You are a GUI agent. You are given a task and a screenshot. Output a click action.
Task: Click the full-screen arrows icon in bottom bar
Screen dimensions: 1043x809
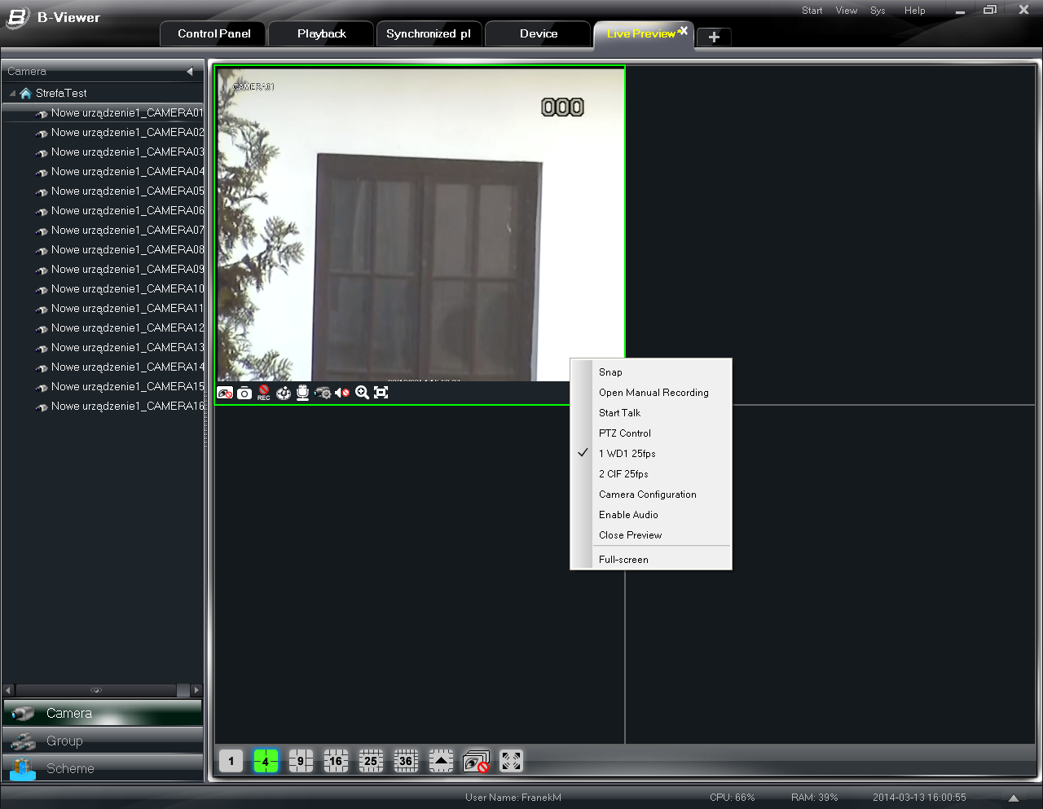click(x=511, y=762)
